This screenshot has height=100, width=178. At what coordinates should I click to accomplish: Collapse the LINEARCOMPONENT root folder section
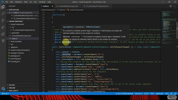[x=8, y=21]
